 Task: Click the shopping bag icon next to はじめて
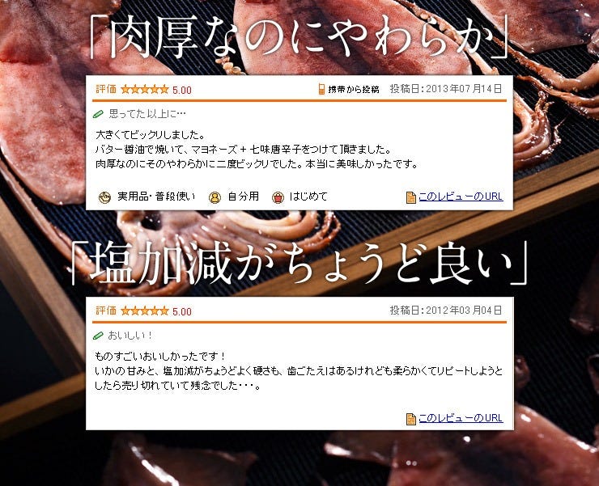278,197
